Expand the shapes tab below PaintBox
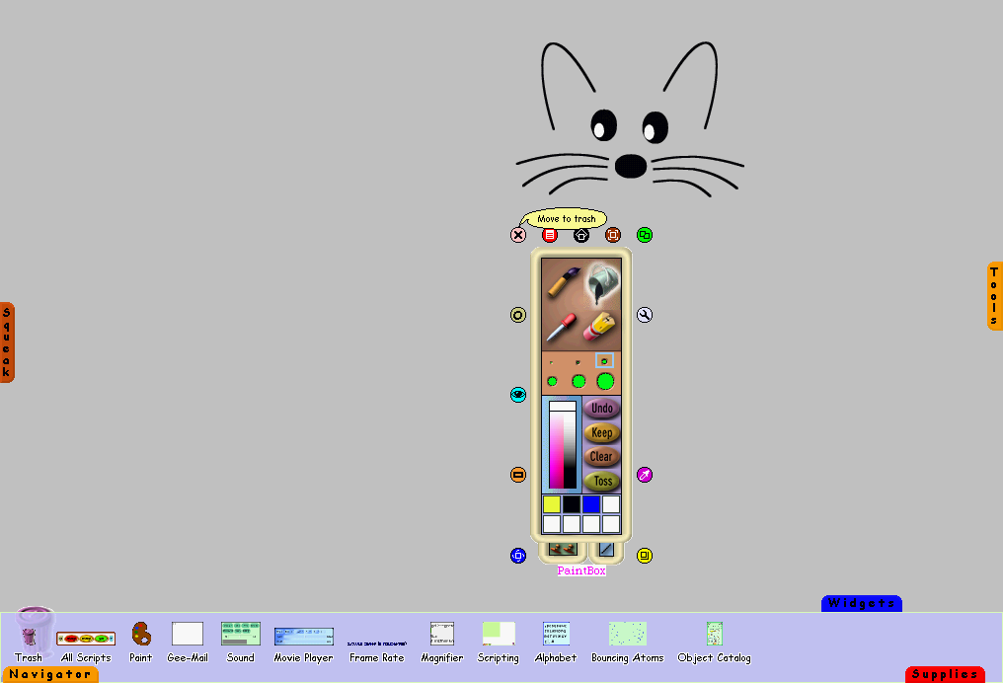Image resolution: width=1003 pixels, height=683 pixels. tap(605, 549)
